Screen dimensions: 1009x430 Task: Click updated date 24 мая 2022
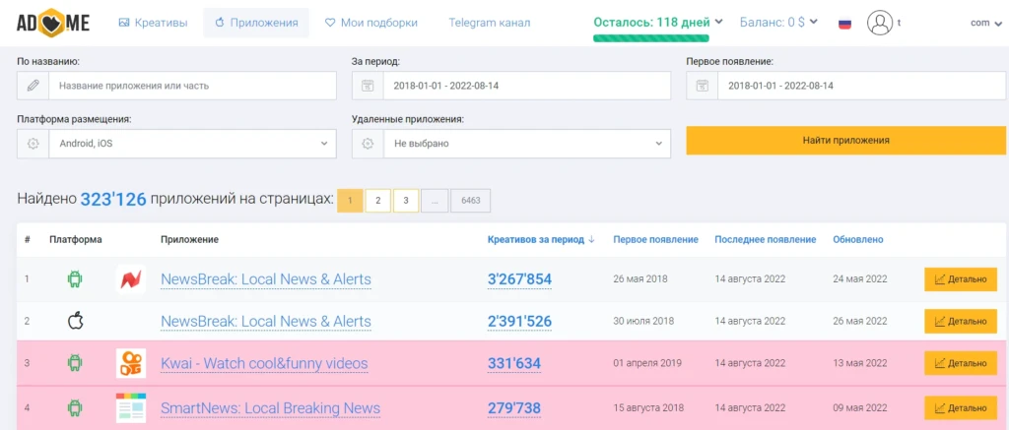pos(860,278)
